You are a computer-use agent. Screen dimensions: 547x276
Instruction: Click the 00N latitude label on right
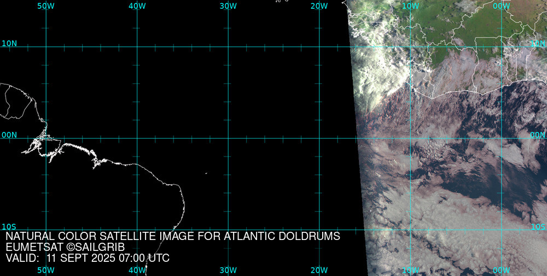point(538,135)
